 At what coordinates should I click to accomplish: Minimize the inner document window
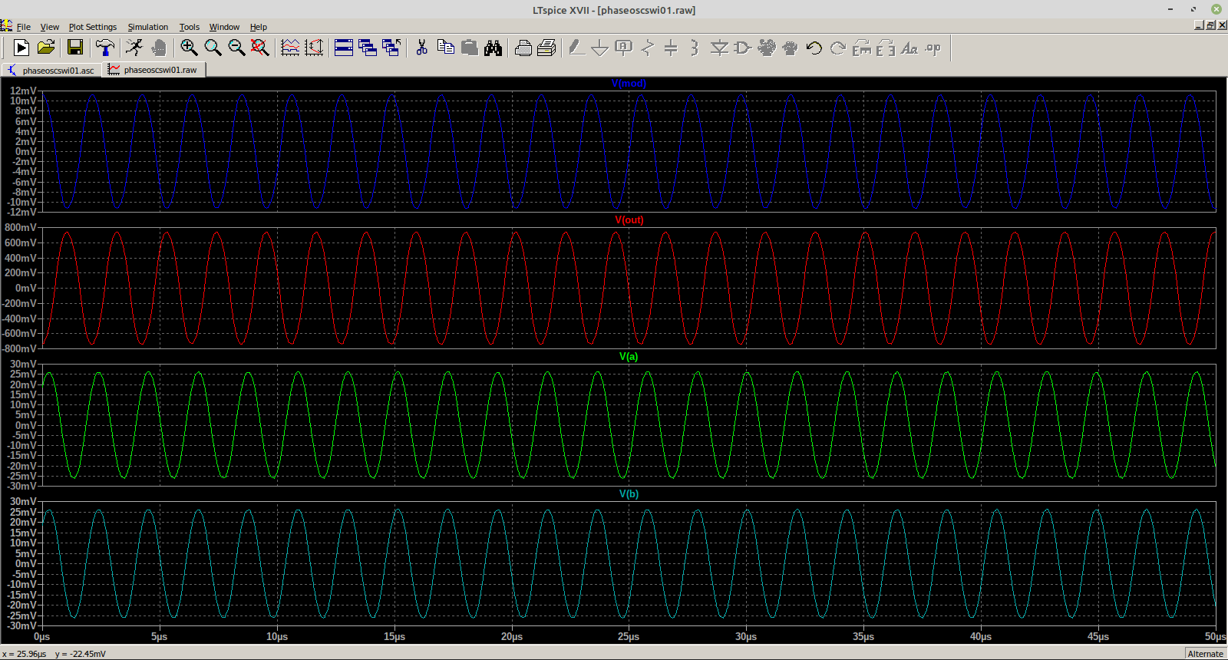pyautogui.click(x=1200, y=25)
